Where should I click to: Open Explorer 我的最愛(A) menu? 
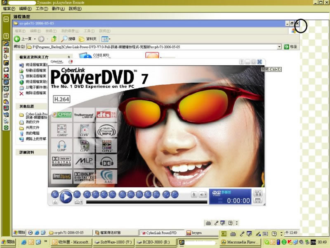(70, 31)
